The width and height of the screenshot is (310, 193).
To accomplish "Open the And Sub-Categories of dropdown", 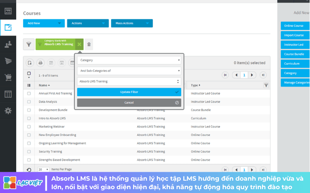I will (x=129, y=71).
